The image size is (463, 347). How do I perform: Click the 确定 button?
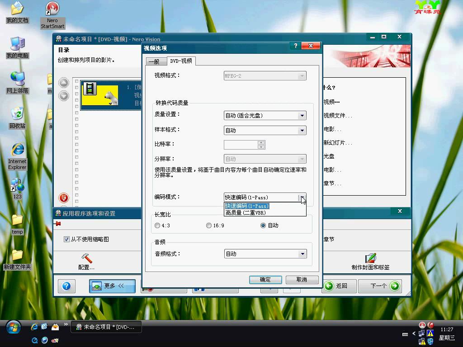click(x=265, y=280)
